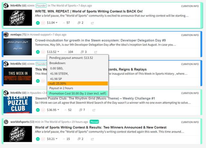
Task: Show the 104 votes list
Action: click(x=69, y=52)
